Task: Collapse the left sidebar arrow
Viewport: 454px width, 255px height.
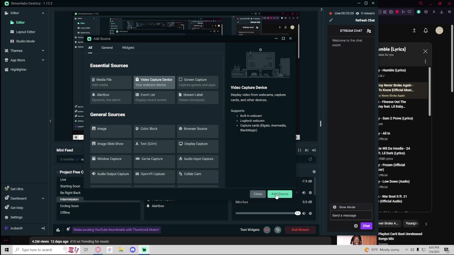Action: (50, 121)
